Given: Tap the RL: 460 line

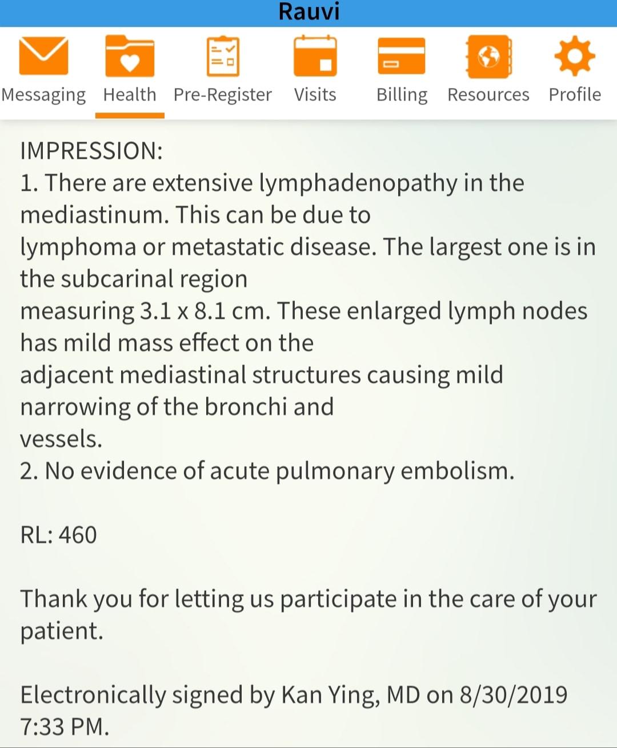Looking at the screenshot, I should pos(58,535).
